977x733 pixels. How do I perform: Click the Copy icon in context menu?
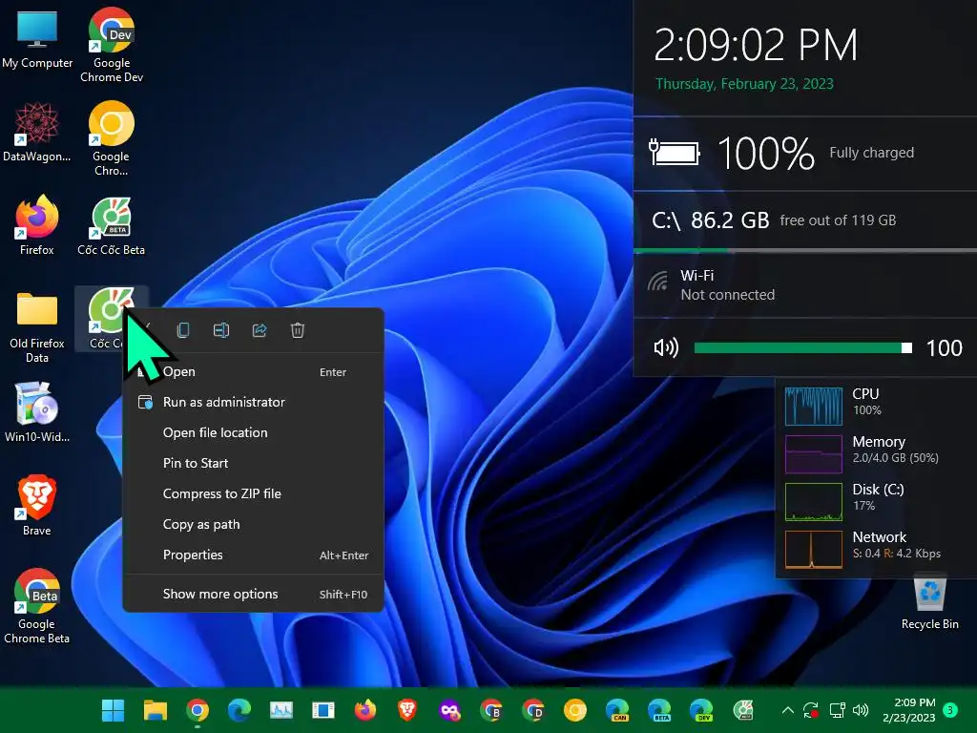click(x=183, y=330)
